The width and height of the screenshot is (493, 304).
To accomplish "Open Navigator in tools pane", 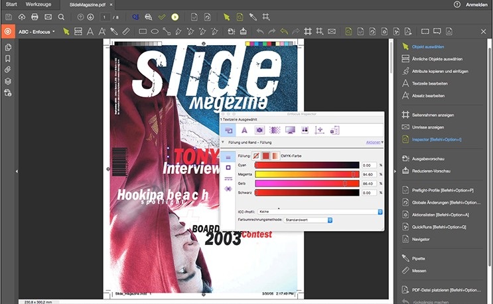I will pos(421,239).
